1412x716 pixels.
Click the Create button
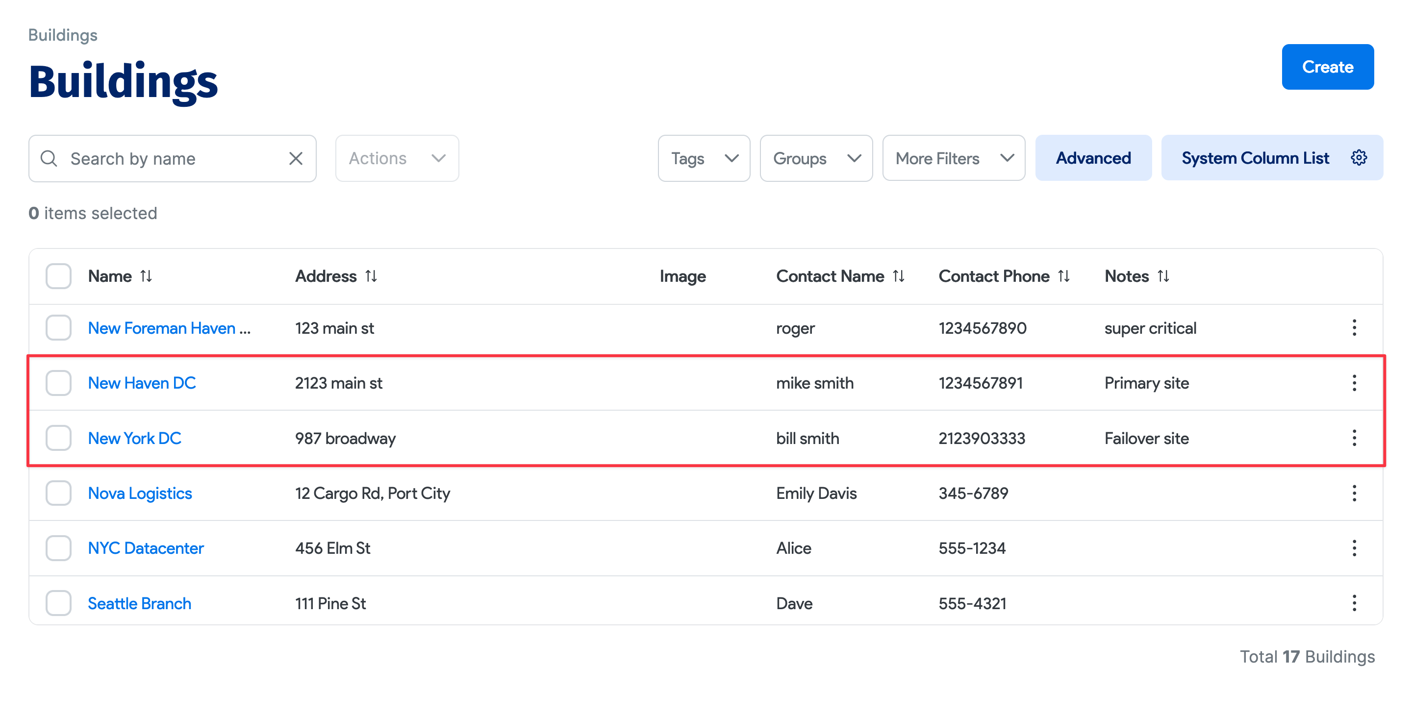[x=1328, y=66]
